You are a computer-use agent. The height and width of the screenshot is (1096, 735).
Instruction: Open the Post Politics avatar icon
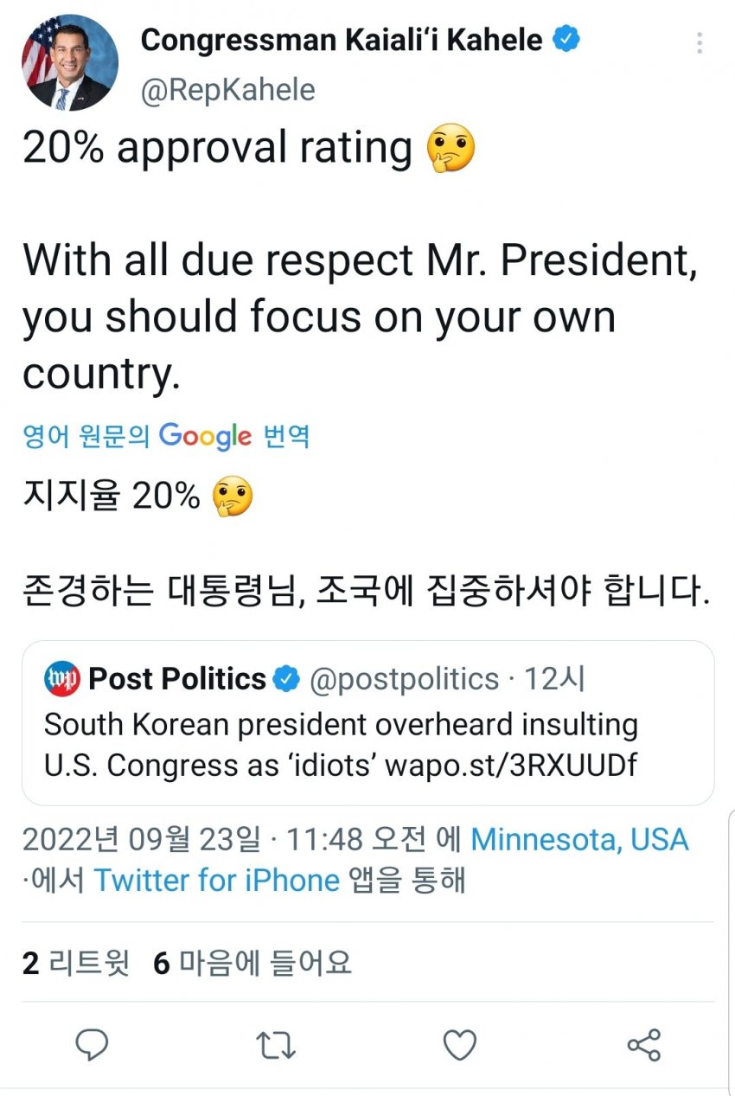click(61, 679)
